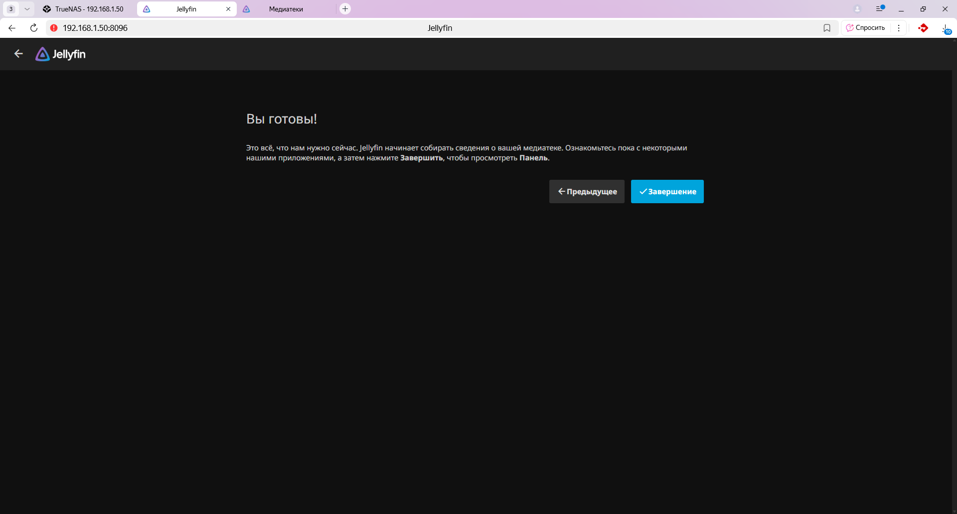Screen dimensions: 957x514
Task: Close the Jellyfin browser tab
Action: pyautogui.click(x=228, y=9)
